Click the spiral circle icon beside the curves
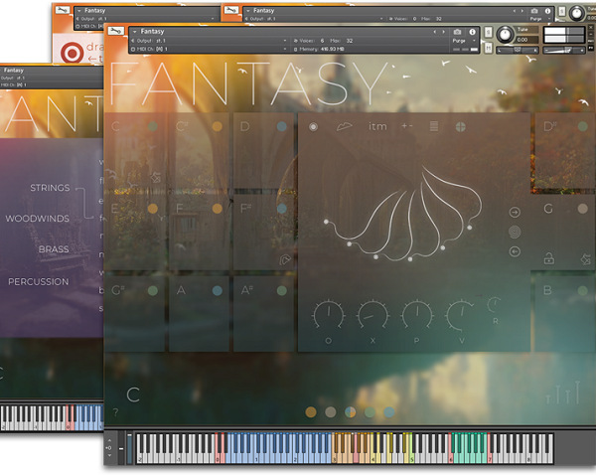The height and width of the screenshot is (475, 596). [515, 232]
